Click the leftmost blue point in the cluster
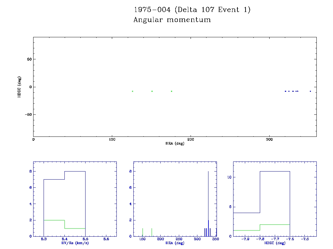333x249 pixels. pos(285,91)
